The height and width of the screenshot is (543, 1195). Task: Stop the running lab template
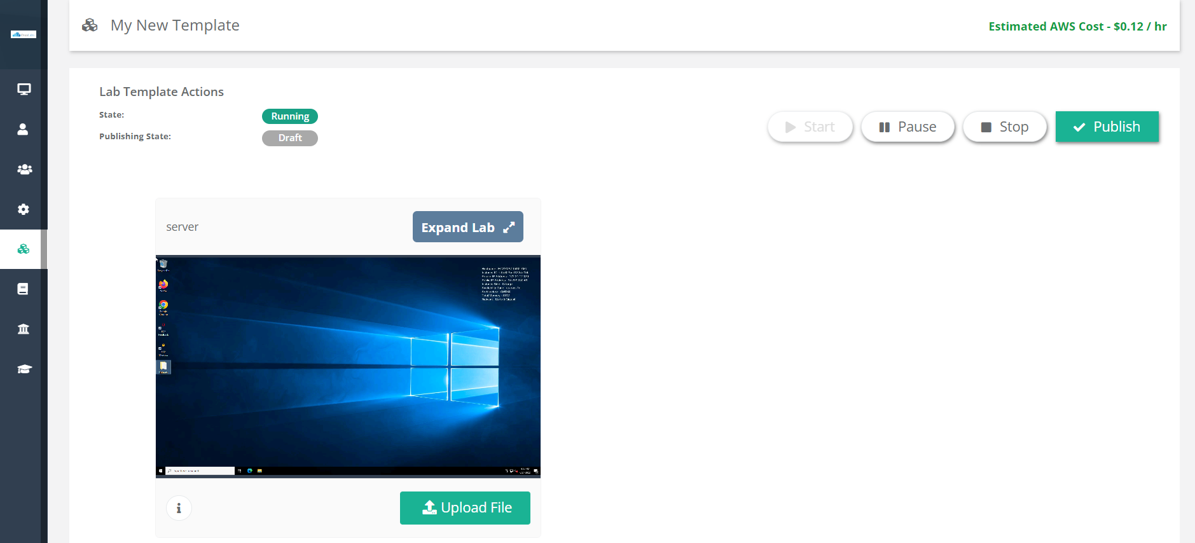click(x=1005, y=127)
